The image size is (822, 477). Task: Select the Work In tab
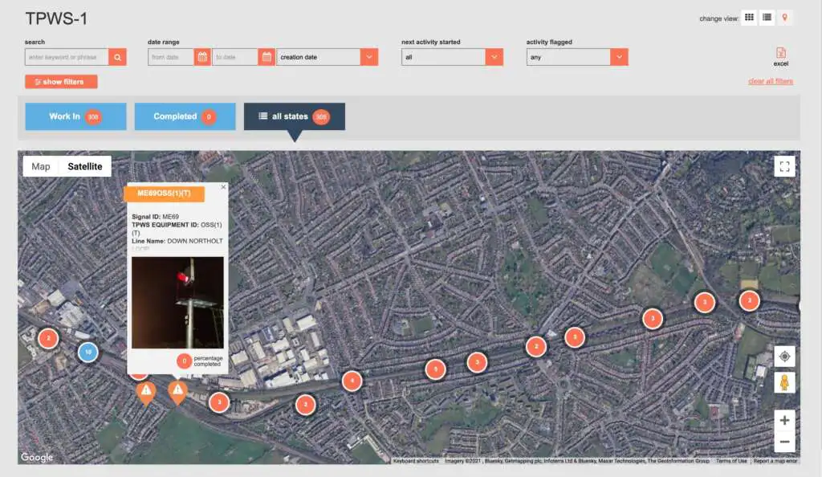coord(75,116)
